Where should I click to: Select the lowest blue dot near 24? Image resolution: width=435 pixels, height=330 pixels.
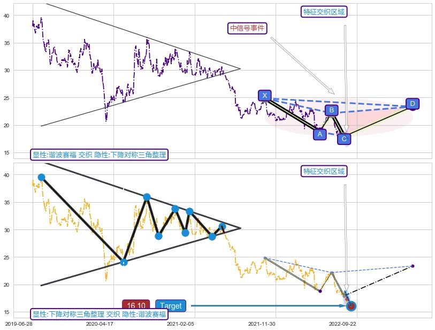pyautogui.click(x=124, y=262)
